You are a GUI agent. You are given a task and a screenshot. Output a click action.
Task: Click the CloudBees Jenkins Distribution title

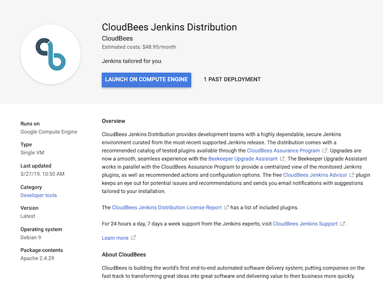click(169, 27)
